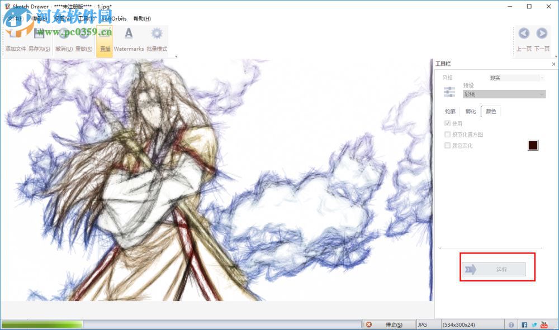The image size is (559, 330).
Task: Click the Twitter icon in status bar
Action: (533, 324)
